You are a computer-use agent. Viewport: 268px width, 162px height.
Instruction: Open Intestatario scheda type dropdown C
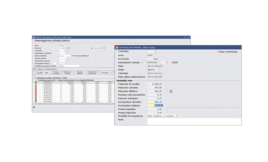pos(144,62)
